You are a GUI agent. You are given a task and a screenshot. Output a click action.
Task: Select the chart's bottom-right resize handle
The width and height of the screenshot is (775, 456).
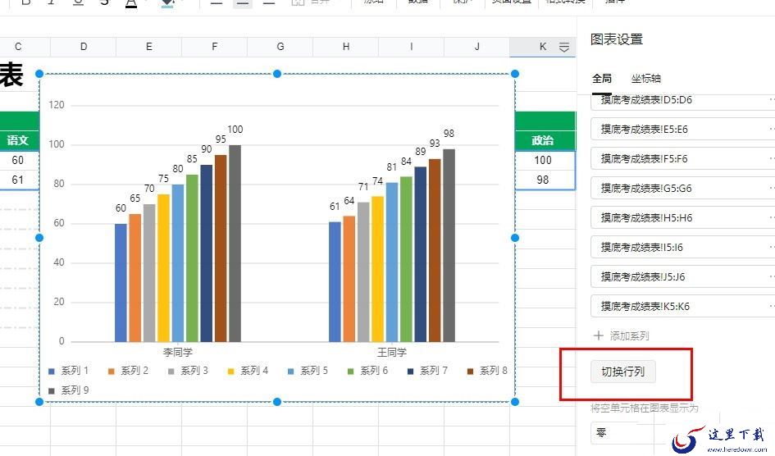click(x=515, y=402)
